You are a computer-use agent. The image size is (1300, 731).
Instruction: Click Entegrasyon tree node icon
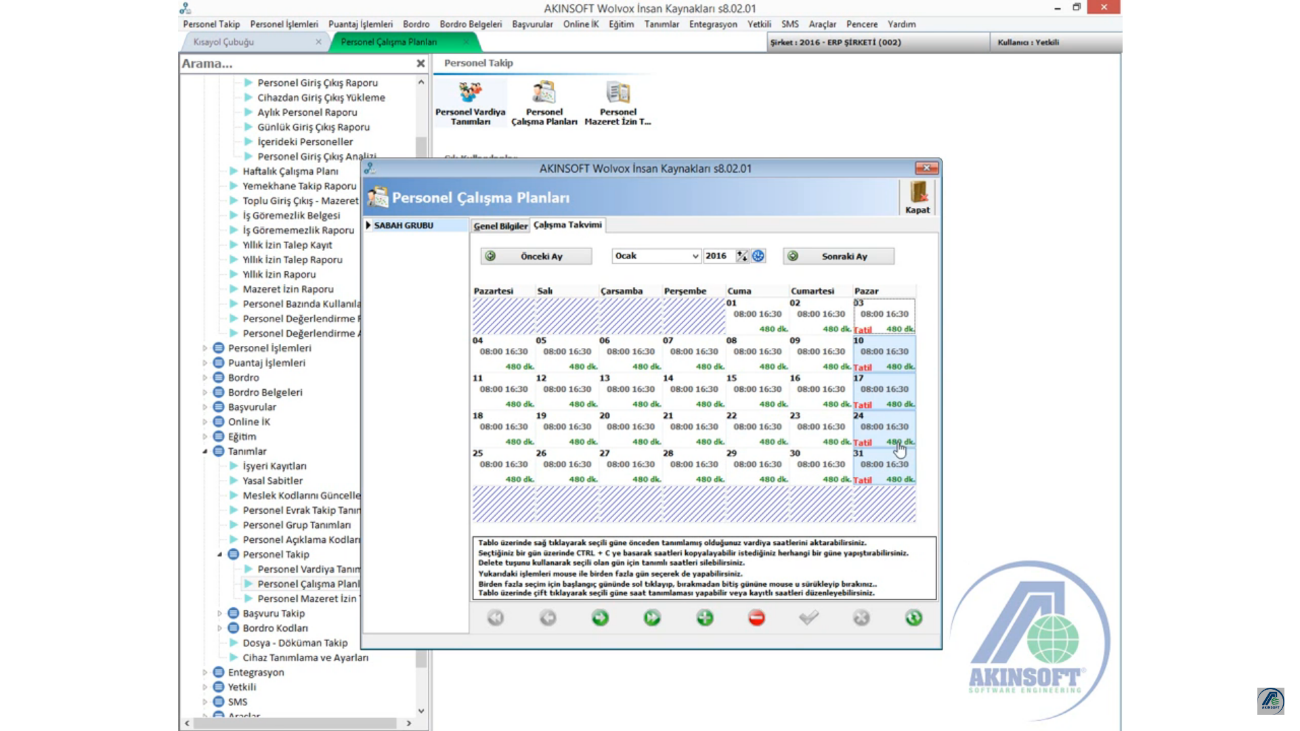tap(218, 672)
